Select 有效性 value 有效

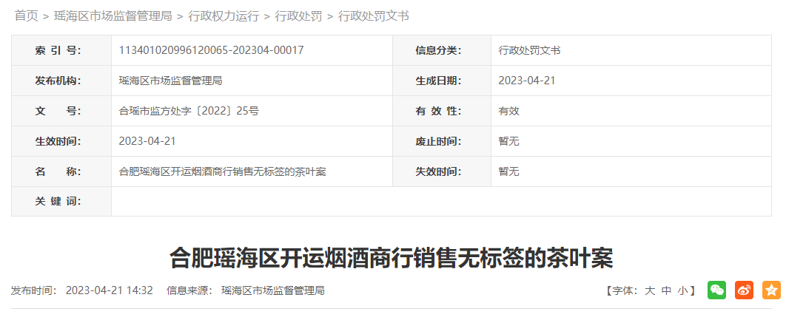(x=508, y=111)
